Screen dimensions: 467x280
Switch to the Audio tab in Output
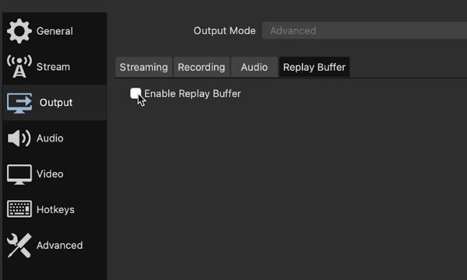point(255,67)
